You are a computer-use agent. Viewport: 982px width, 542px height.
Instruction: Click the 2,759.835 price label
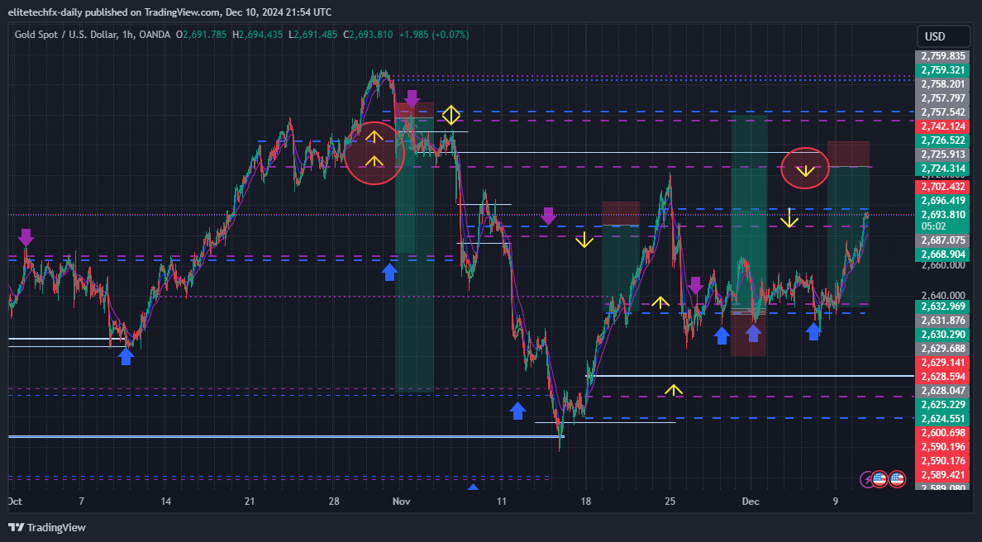coord(942,56)
